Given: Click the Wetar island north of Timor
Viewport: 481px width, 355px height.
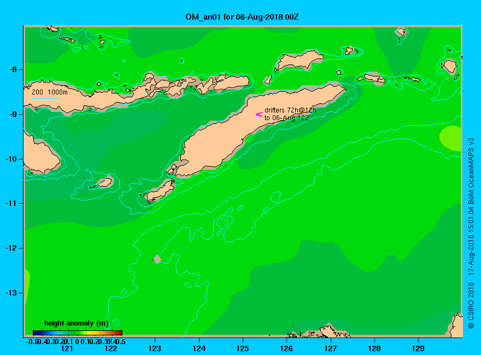Looking at the screenshot, I should pos(299,60).
